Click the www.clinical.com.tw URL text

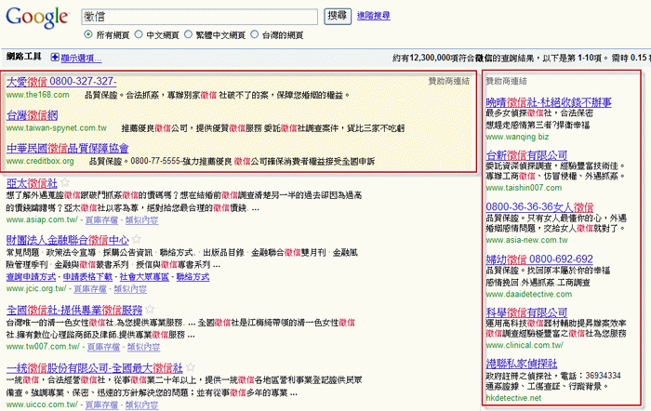[525, 345]
